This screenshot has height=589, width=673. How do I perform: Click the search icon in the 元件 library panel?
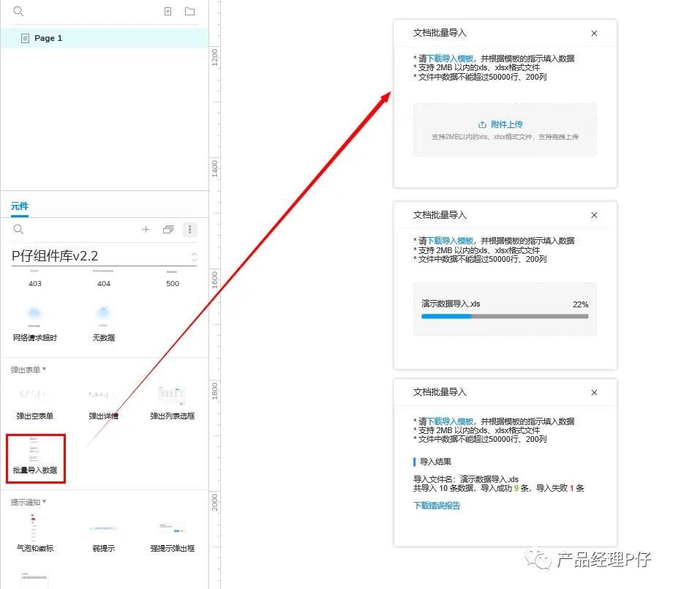pyautogui.click(x=19, y=230)
